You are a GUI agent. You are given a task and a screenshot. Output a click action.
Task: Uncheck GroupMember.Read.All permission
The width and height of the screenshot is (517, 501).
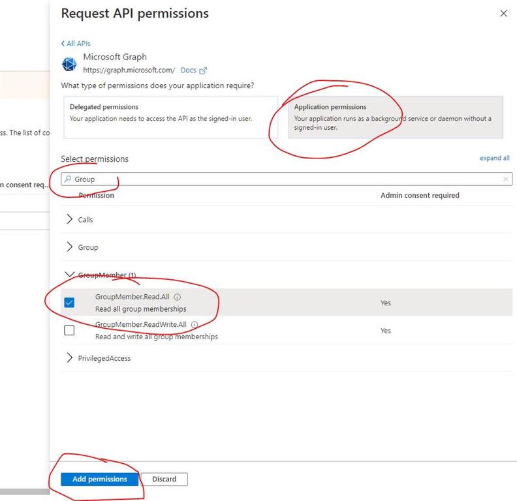coord(69,303)
